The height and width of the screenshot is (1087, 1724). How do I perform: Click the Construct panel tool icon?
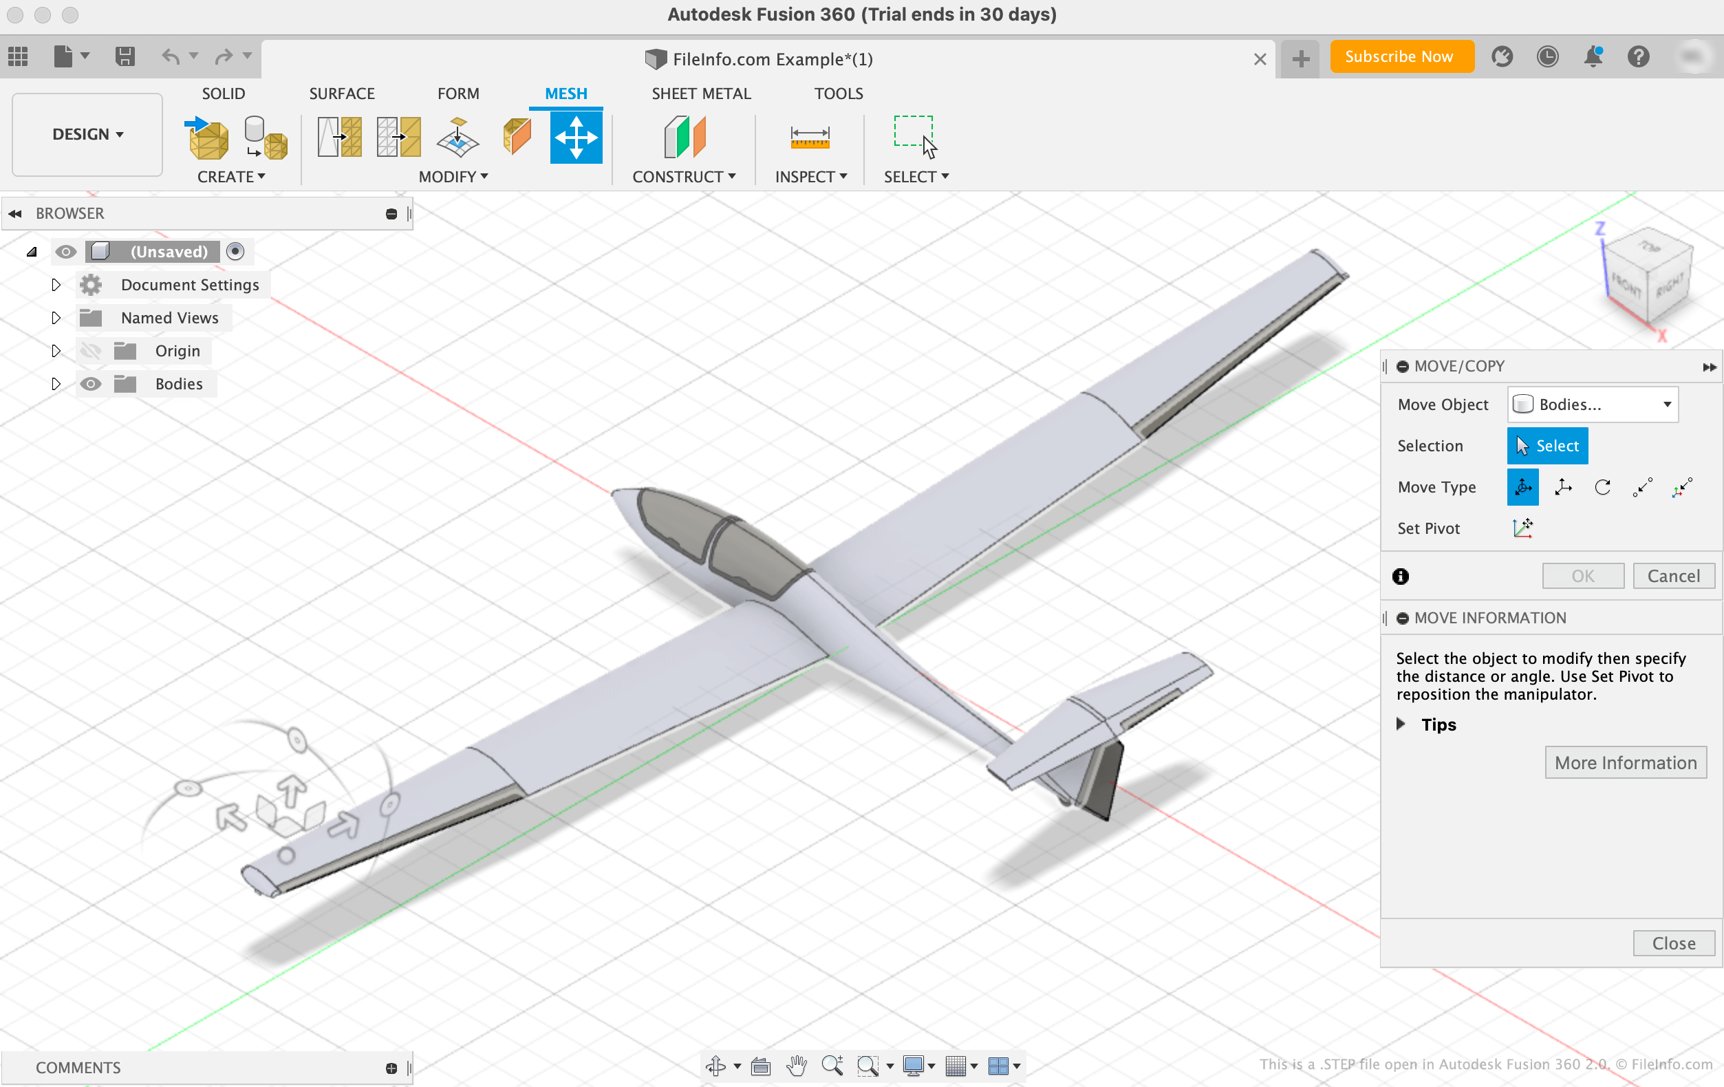click(x=684, y=136)
